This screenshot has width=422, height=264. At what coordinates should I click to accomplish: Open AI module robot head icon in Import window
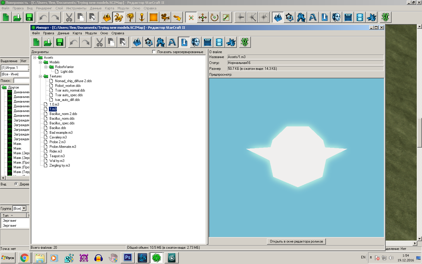coord(196,43)
